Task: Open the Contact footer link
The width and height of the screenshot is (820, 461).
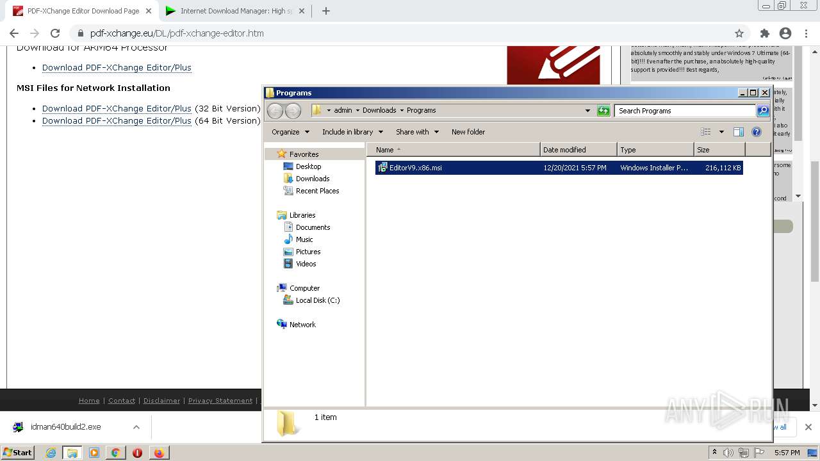Action: point(122,401)
